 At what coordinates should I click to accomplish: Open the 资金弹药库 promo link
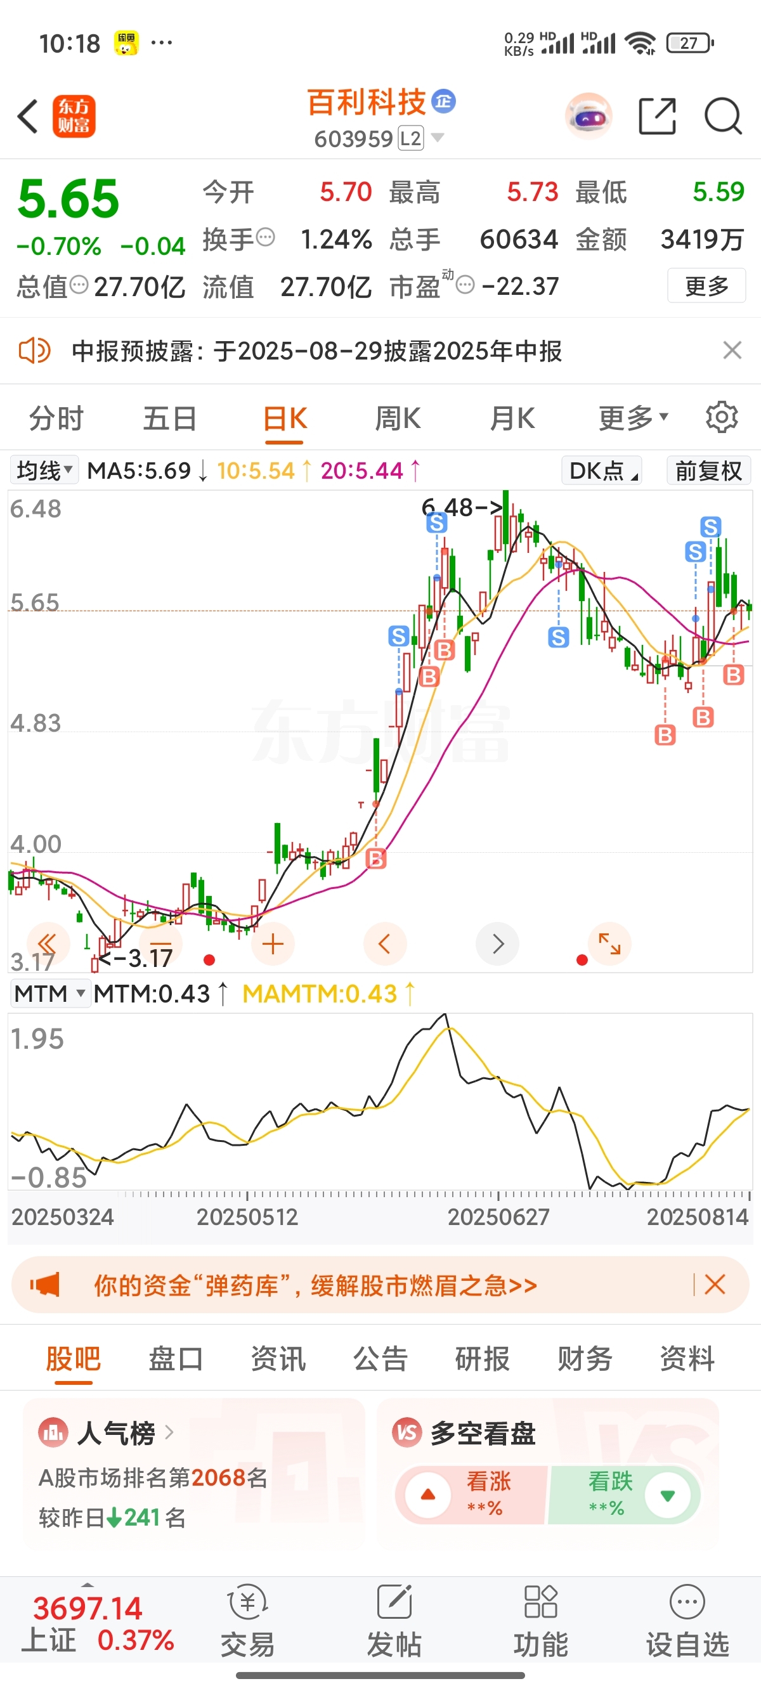click(x=315, y=1285)
